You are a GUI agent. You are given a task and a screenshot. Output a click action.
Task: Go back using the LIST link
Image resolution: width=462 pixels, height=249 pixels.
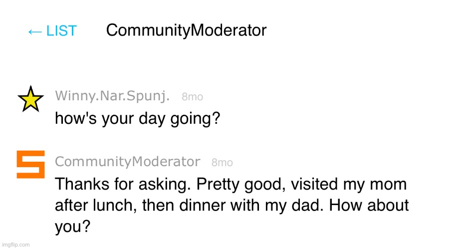pos(52,30)
